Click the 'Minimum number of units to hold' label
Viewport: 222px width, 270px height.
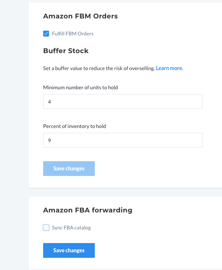click(80, 87)
